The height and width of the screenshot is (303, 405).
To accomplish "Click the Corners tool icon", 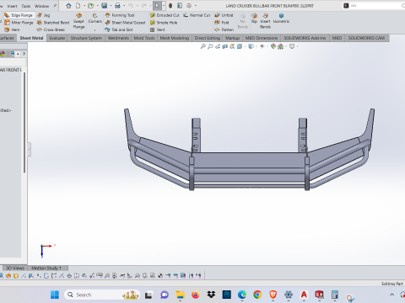I will point(95,18).
